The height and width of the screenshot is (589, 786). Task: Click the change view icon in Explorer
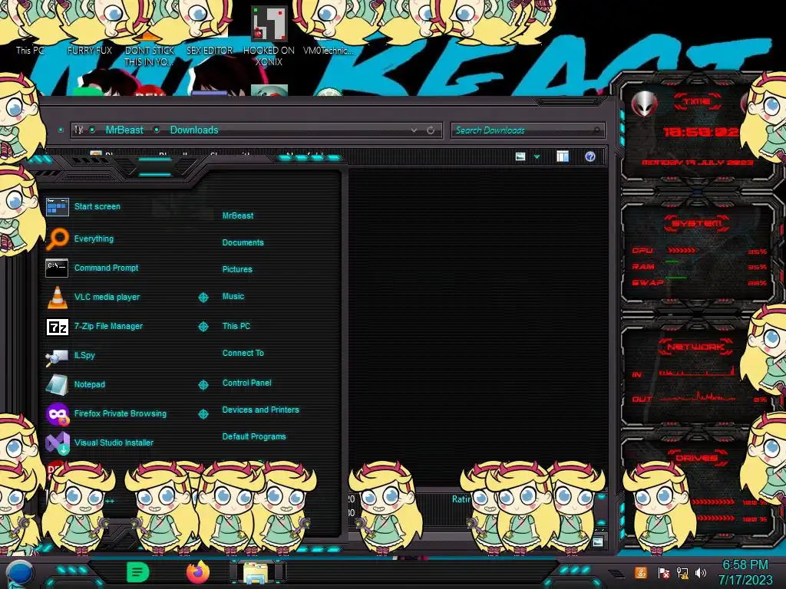(x=520, y=156)
